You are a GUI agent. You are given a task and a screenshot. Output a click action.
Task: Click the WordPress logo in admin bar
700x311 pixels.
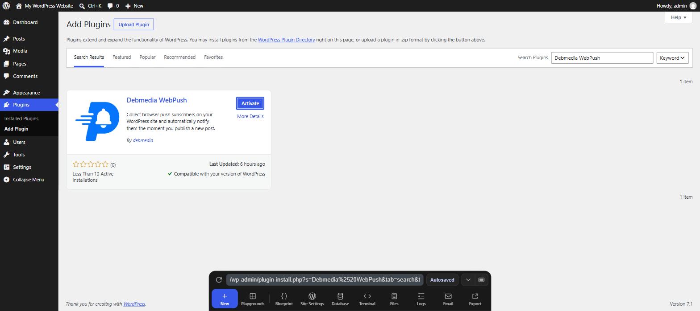(x=6, y=6)
